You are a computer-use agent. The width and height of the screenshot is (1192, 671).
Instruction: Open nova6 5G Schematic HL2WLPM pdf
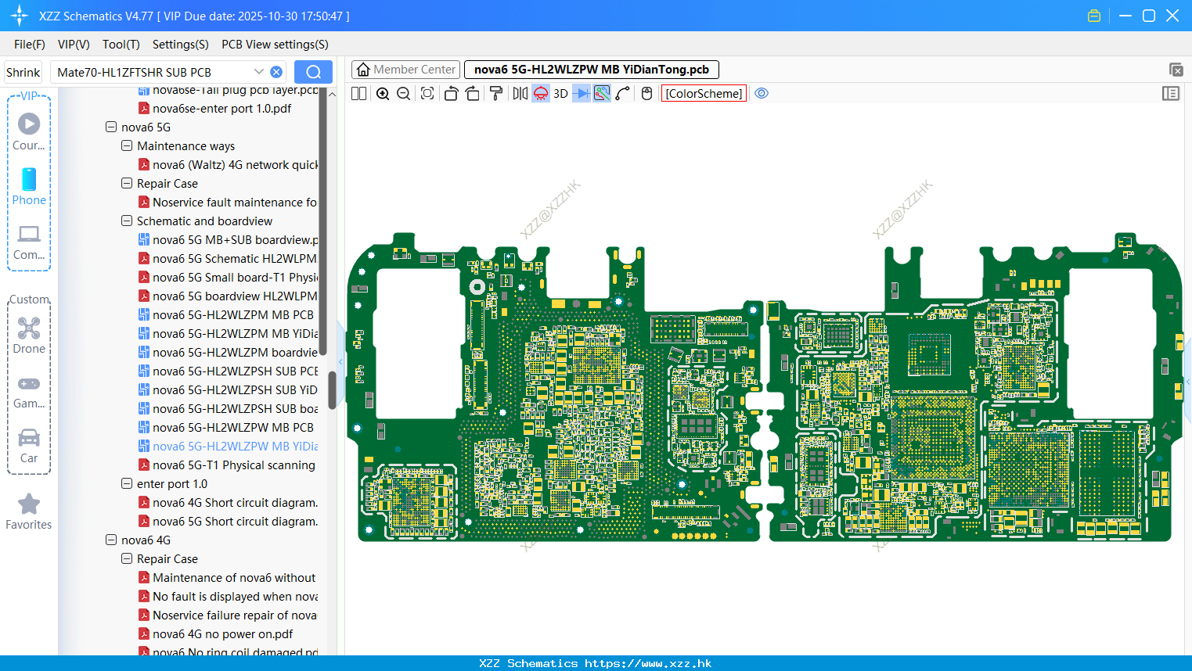click(229, 258)
